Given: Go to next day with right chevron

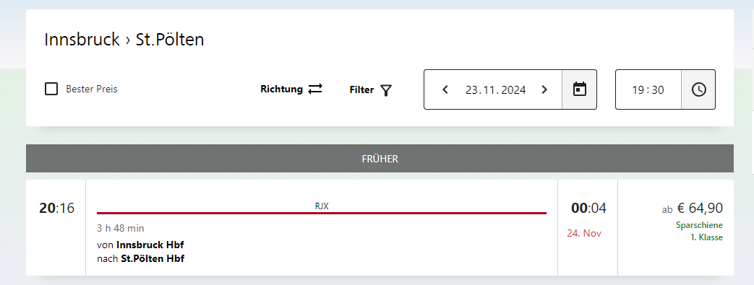Looking at the screenshot, I should pos(544,89).
